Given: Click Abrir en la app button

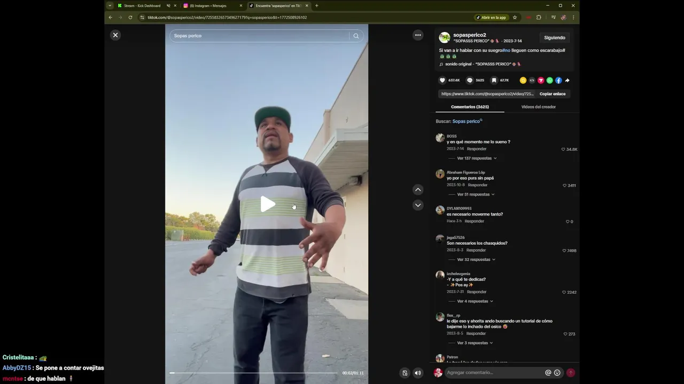Looking at the screenshot, I should [491, 18].
